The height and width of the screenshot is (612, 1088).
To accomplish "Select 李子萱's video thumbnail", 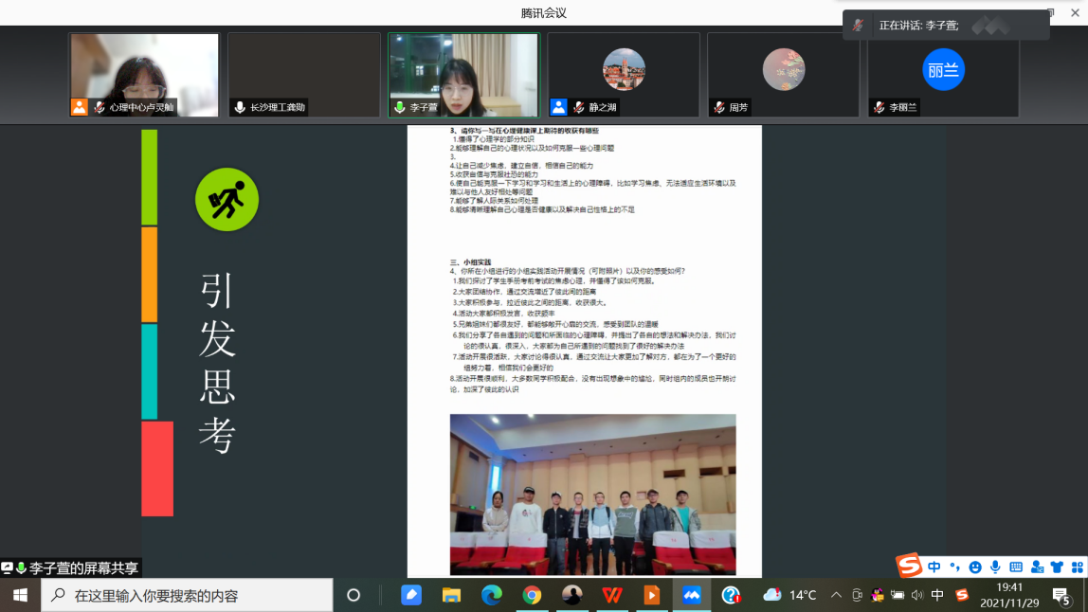I will pos(463,75).
